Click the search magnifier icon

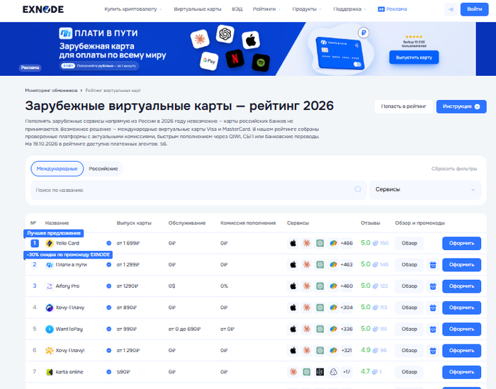coord(358,189)
